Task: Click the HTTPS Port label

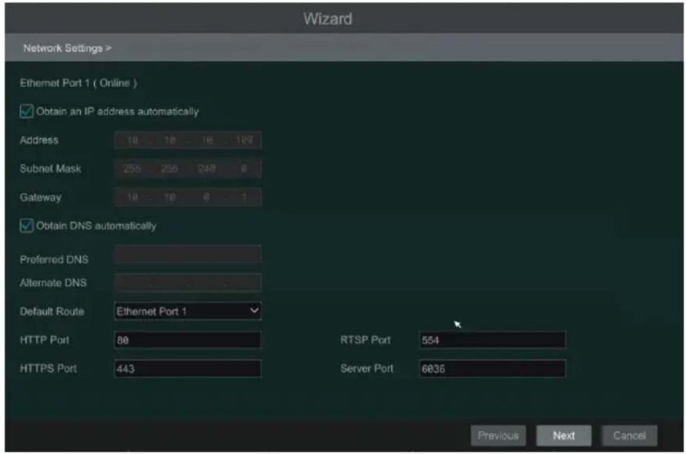Action: (x=48, y=369)
